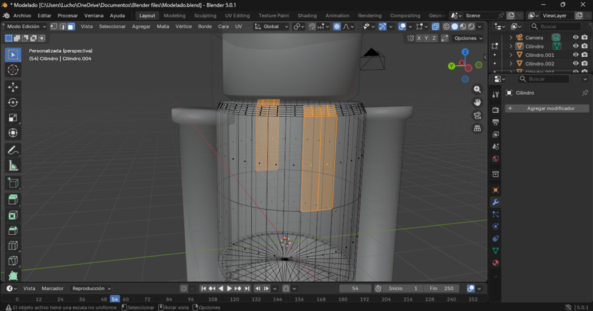Open the Modifiers wrench tab
This screenshot has height=311, width=593.
coord(495,202)
